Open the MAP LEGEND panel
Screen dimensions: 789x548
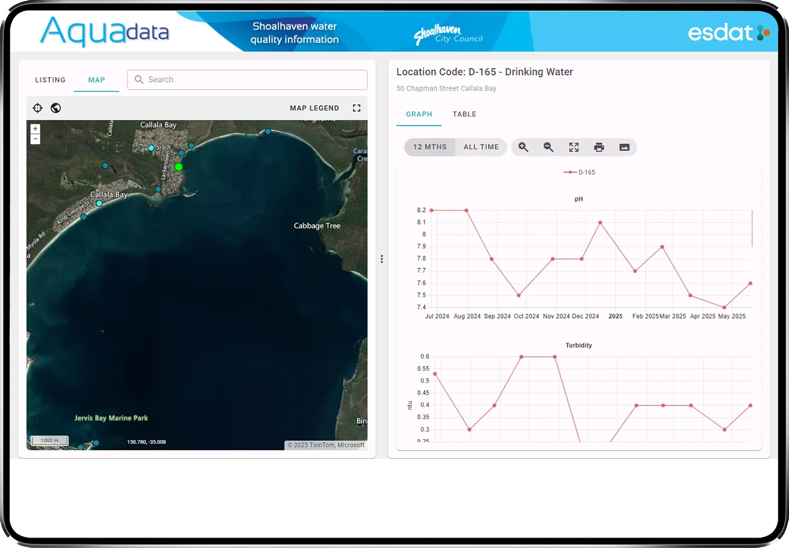click(x=315, y=108)
